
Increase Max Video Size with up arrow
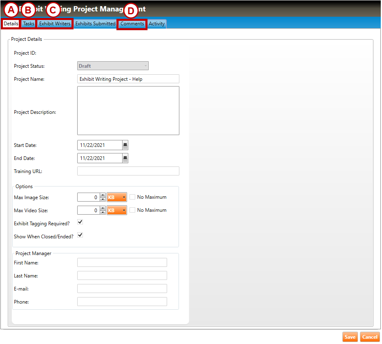click(x=103, y=208)
